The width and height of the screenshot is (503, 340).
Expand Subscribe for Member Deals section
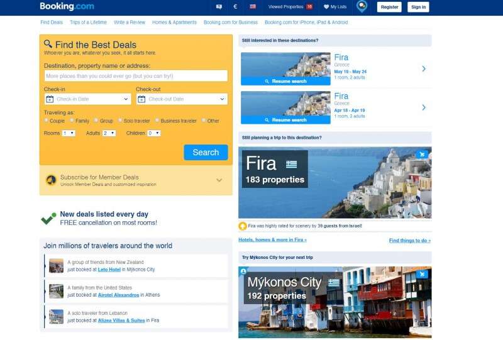(219, 180)
